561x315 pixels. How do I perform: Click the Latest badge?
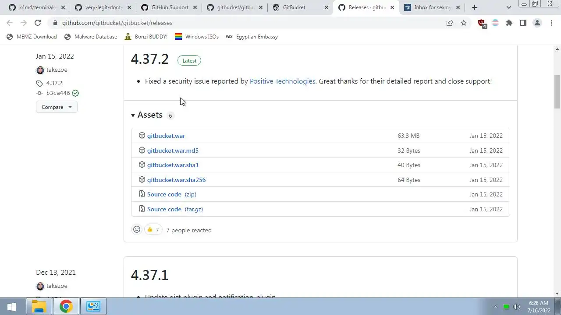click(x=189, y=61)
